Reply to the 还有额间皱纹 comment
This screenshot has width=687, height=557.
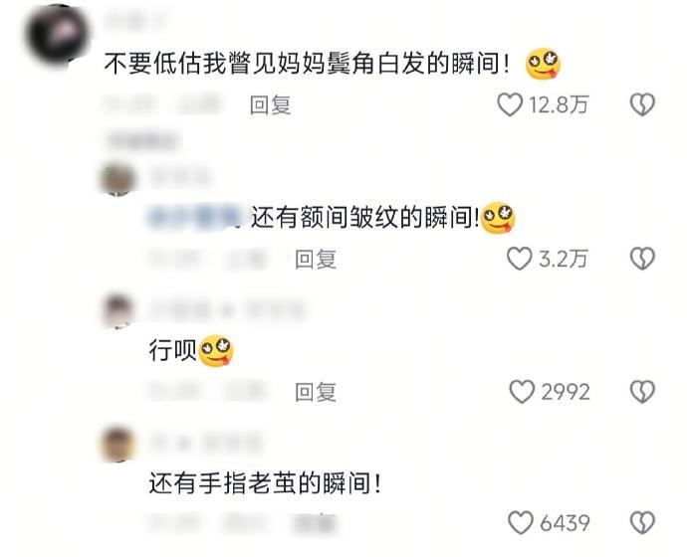point(316,259)
